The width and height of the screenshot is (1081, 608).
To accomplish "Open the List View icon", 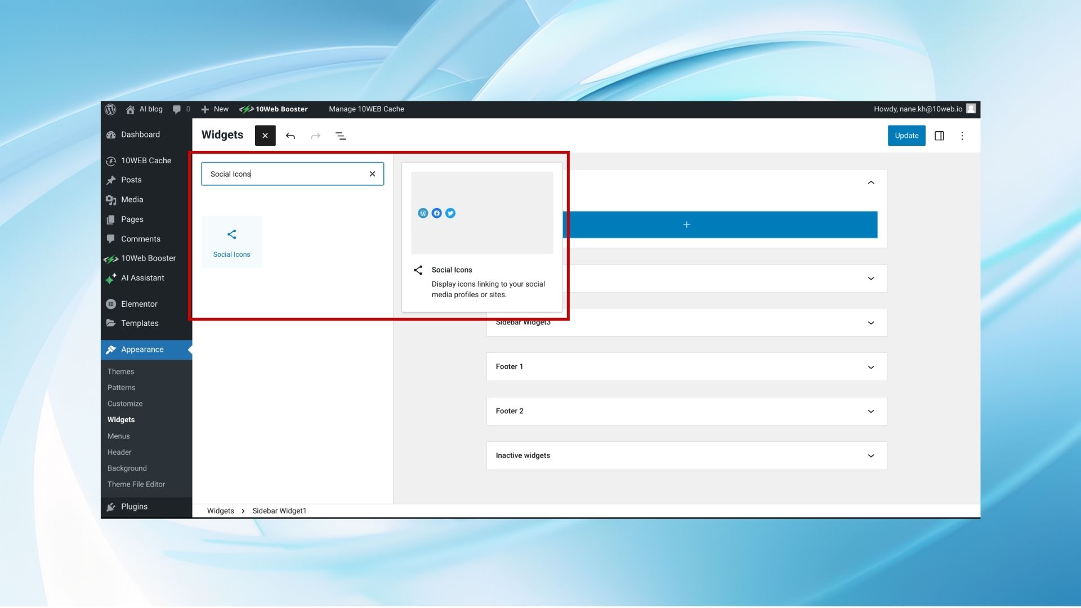I will tap(341, 136).
